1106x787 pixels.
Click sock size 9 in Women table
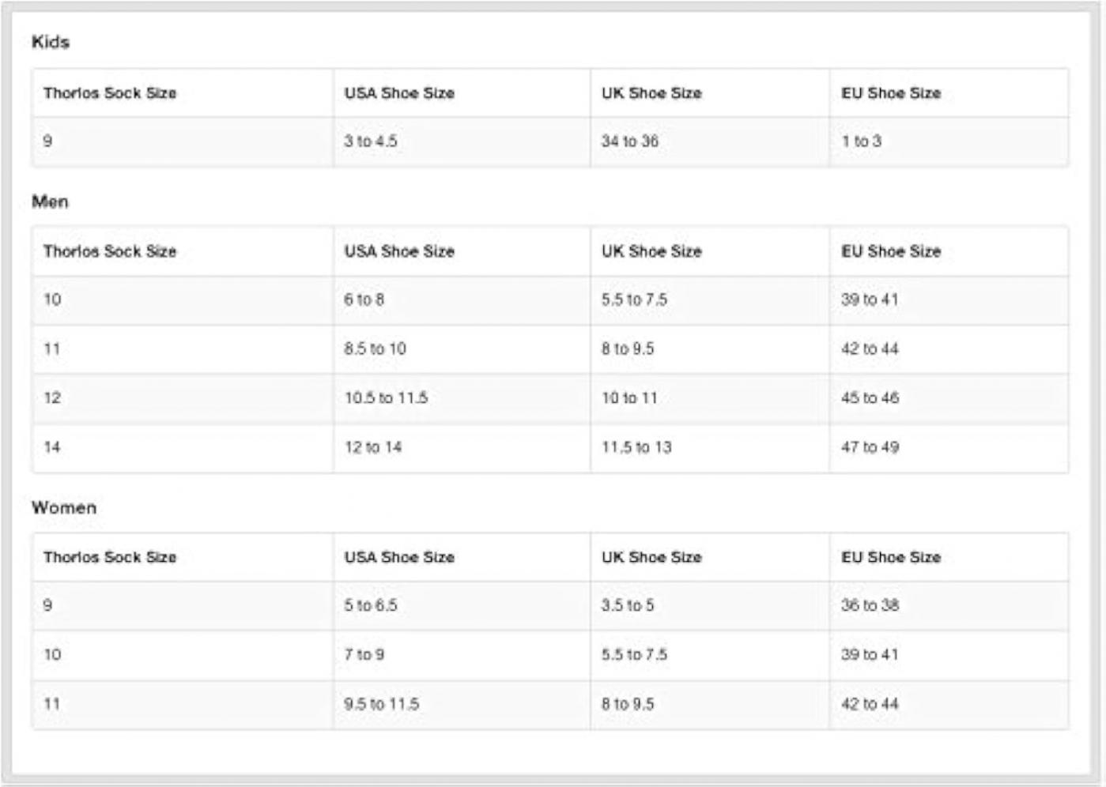pyautogui.click(x=48, y=605)
